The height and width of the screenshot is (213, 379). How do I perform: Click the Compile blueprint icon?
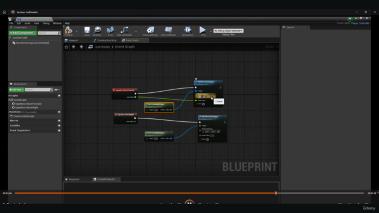tap(69, 31)
